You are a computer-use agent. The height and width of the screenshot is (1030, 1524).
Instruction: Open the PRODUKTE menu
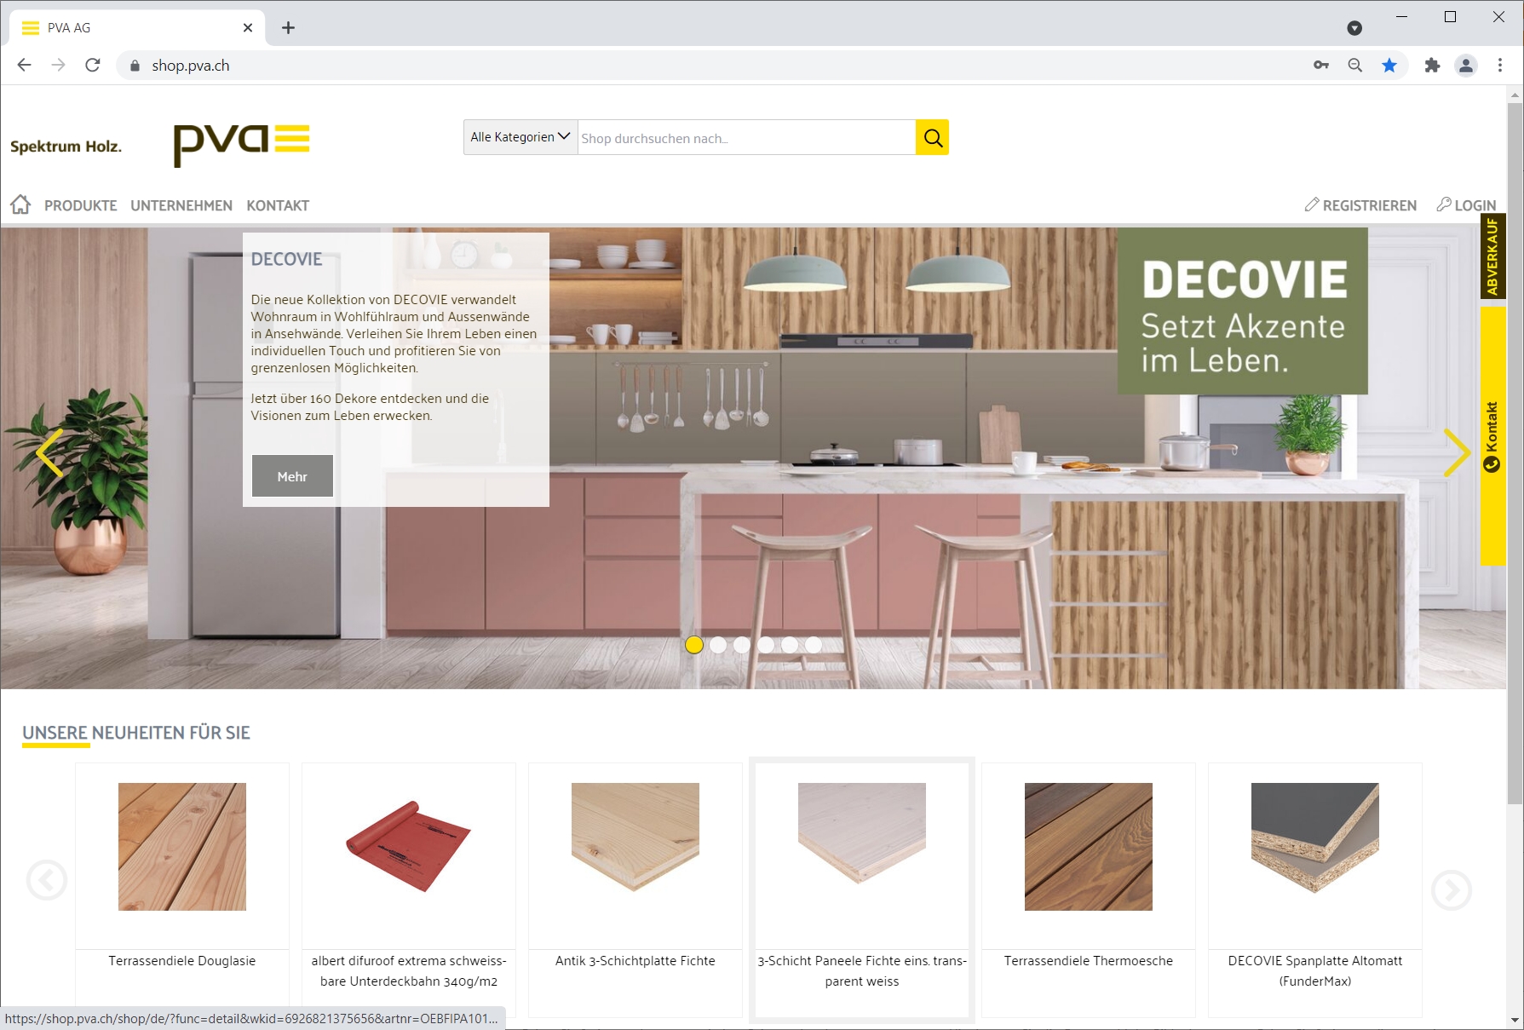click(x=81, y=205)
